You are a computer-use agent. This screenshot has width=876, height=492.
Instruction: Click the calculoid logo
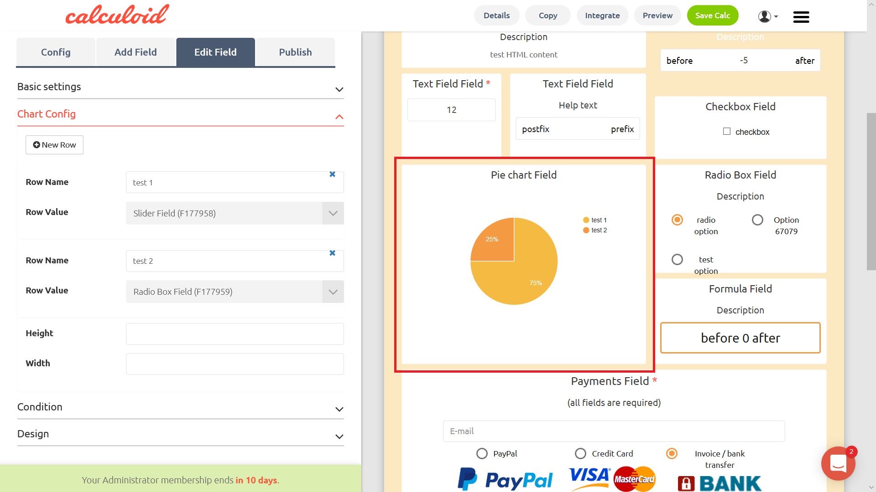pyautogui.click(x=117, y=15)
